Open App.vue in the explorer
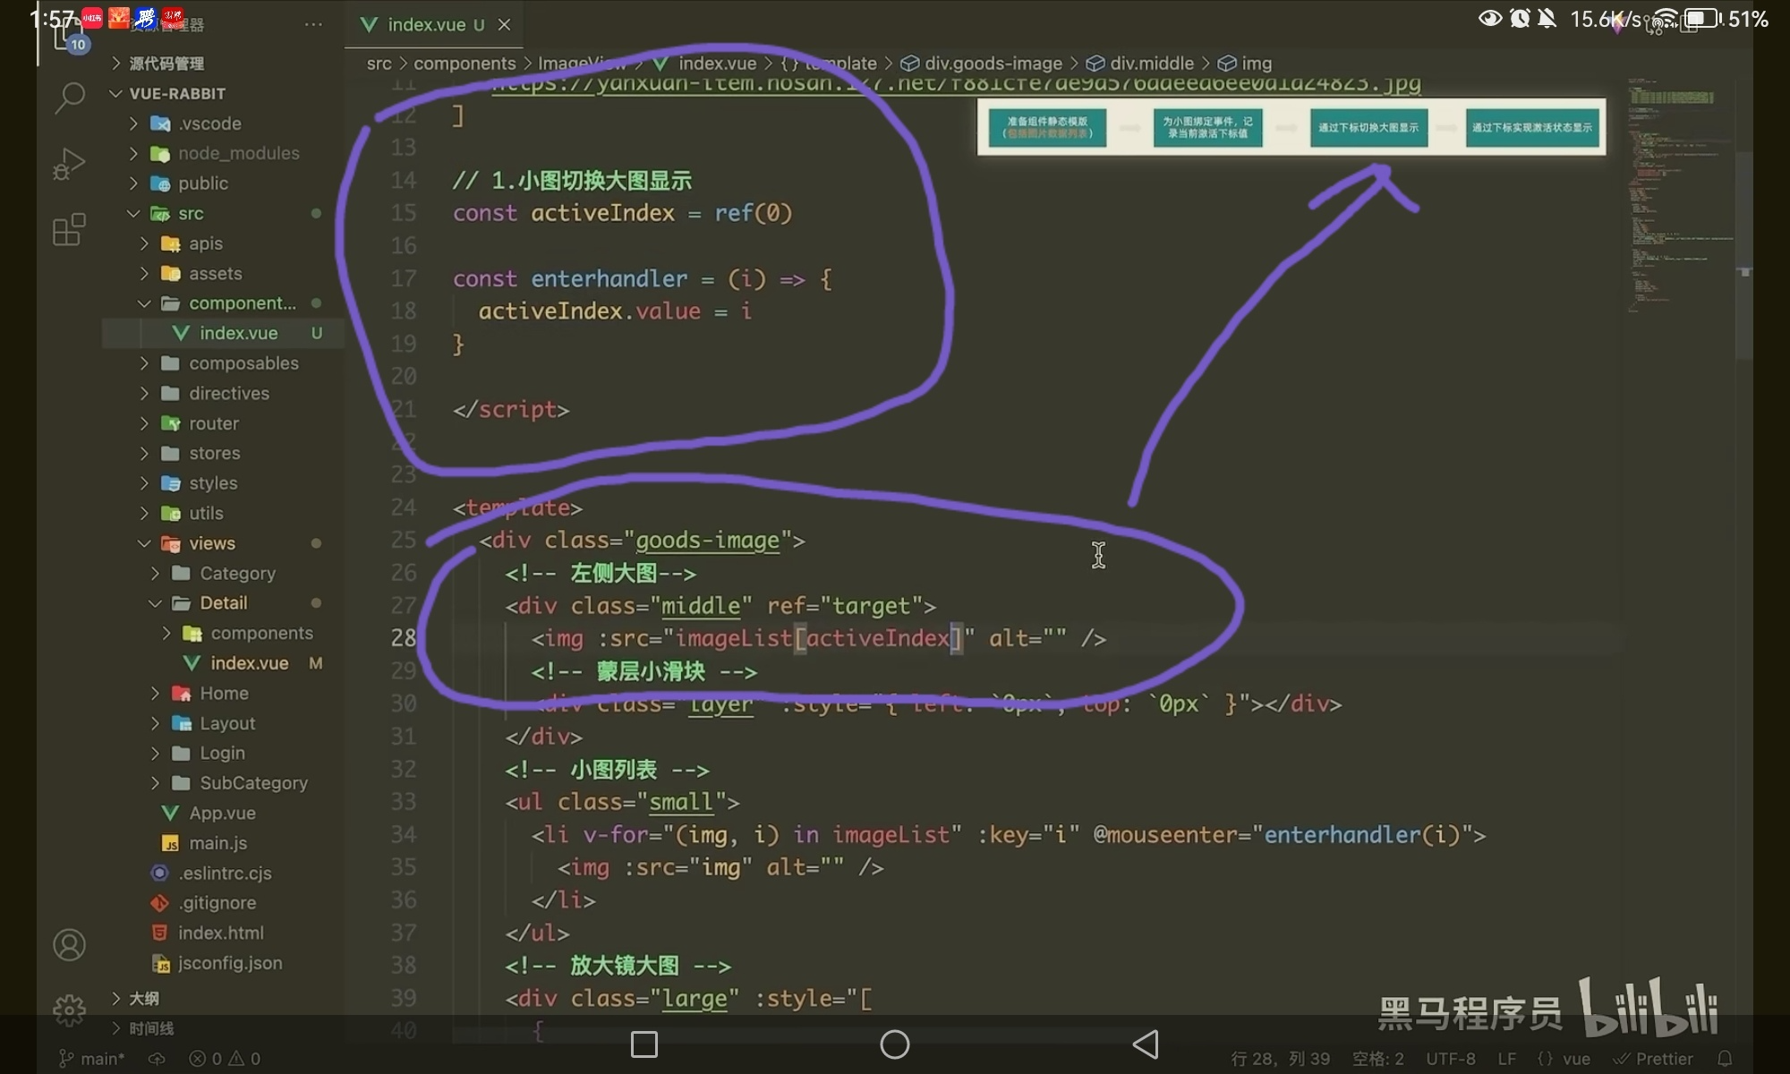Screen dimensions: 1790x1074 [222, 813]
